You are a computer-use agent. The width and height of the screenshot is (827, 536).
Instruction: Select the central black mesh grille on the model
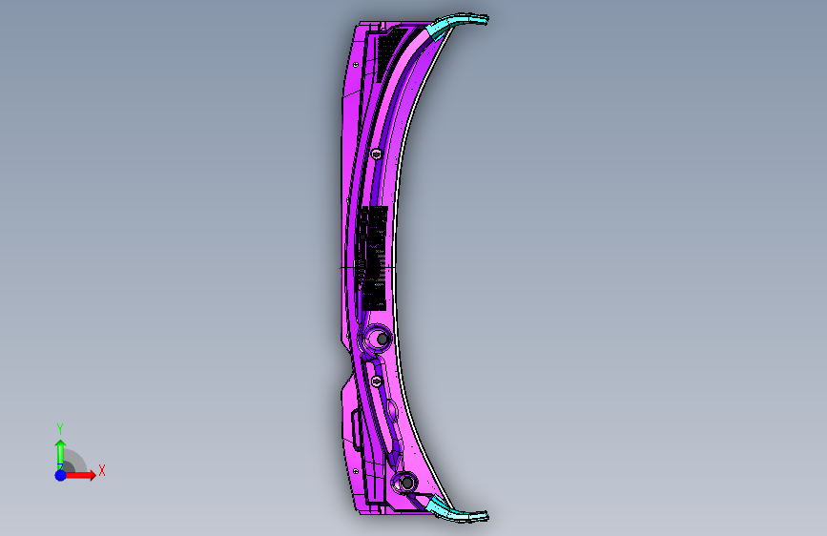(x=372, y=258)
